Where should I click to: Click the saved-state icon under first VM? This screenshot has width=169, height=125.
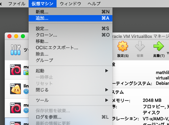pos(26,72)
